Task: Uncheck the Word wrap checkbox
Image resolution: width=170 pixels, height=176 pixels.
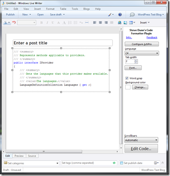Action: [x=127, y=78]
